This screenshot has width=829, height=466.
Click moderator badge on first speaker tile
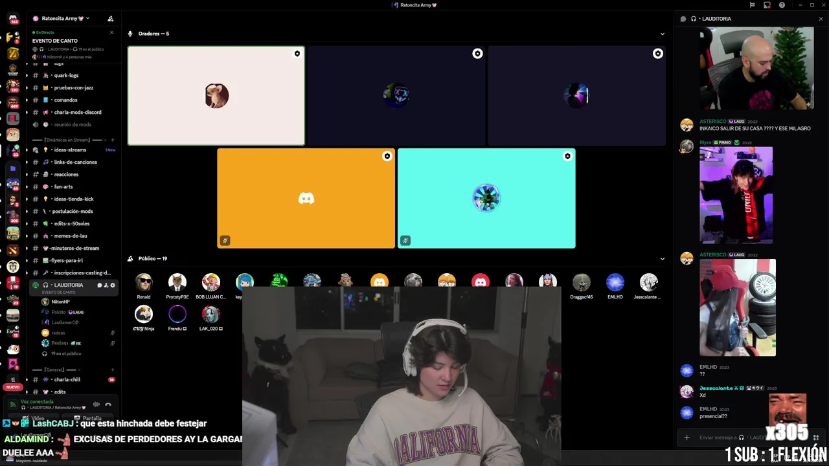pos(297,54)
